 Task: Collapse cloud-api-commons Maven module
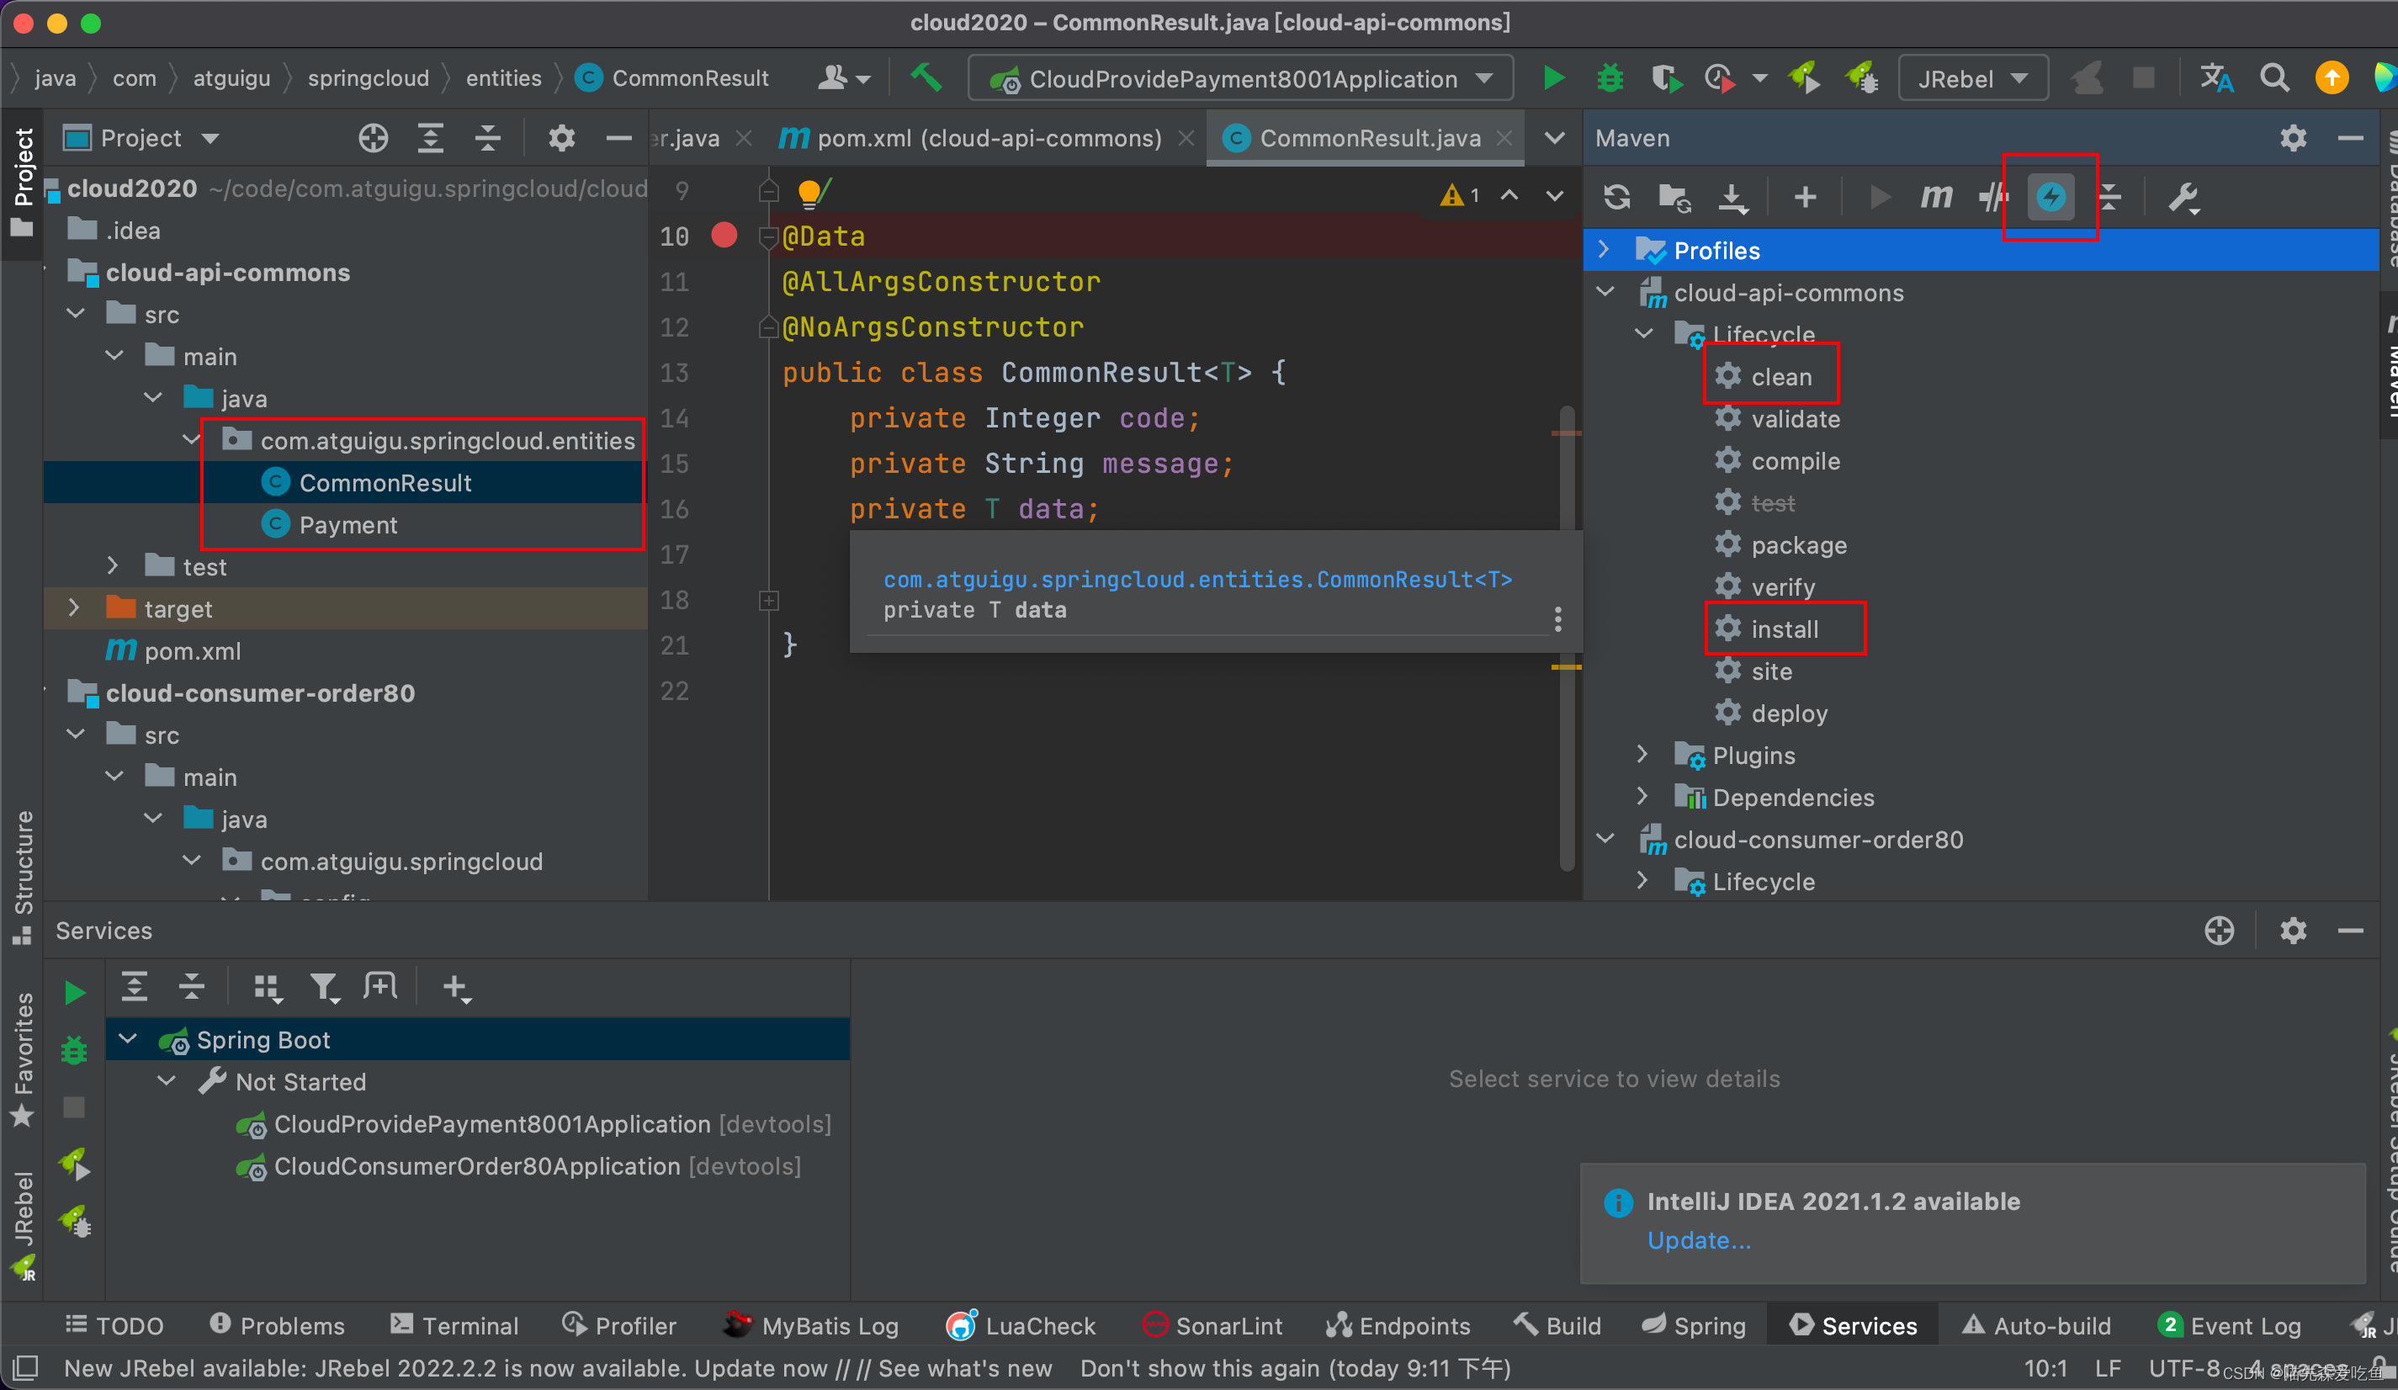[x=1606, y=291]
